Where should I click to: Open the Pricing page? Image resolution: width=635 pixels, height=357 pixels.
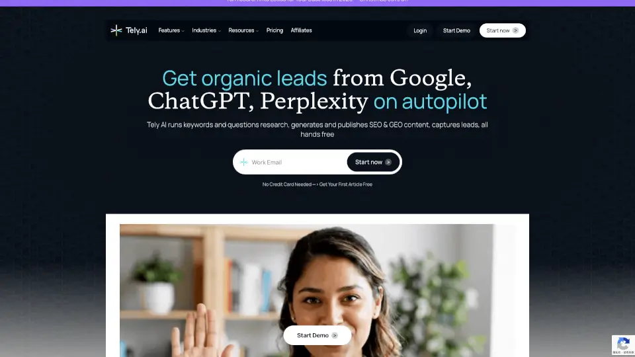pos(275,30)
